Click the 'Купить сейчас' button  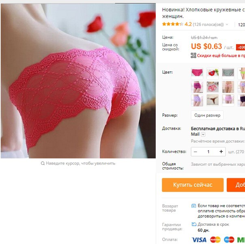[x=193, y=185]
